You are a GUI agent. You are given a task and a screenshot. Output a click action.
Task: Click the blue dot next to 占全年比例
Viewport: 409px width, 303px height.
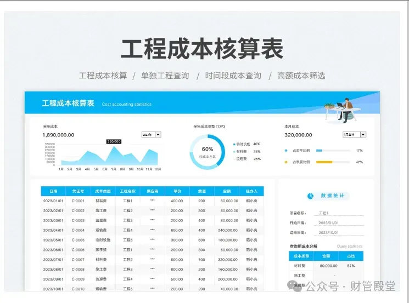(x=286, y=151)
